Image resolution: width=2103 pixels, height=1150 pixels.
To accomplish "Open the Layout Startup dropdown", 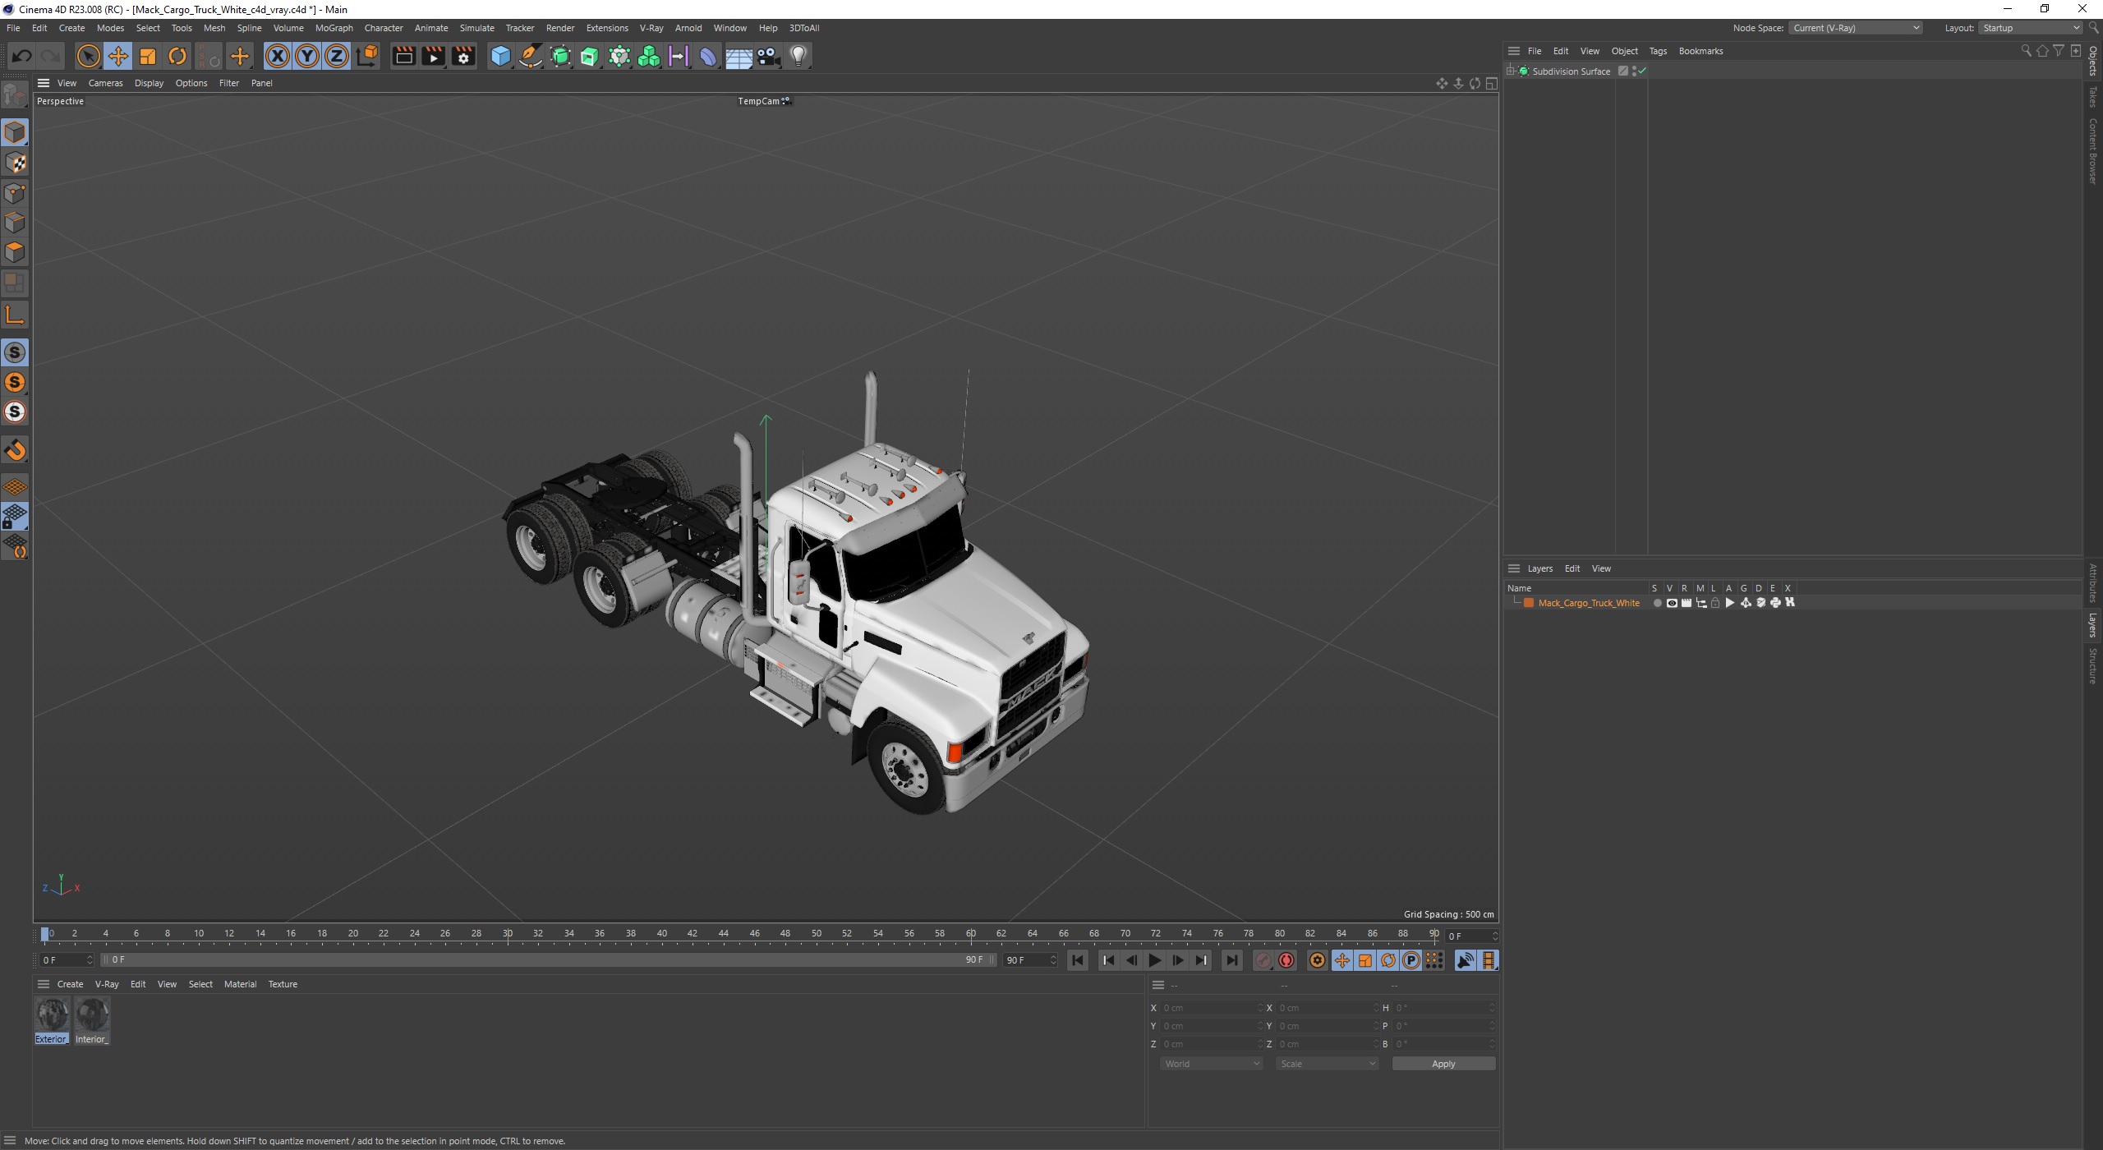I will (2028, 28).
